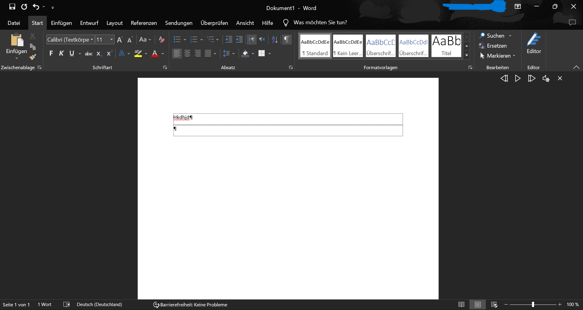Viewport: 583px width, 310px height.
Task: Toggle underline formatting (U)
Action: (x=72, y=53)
